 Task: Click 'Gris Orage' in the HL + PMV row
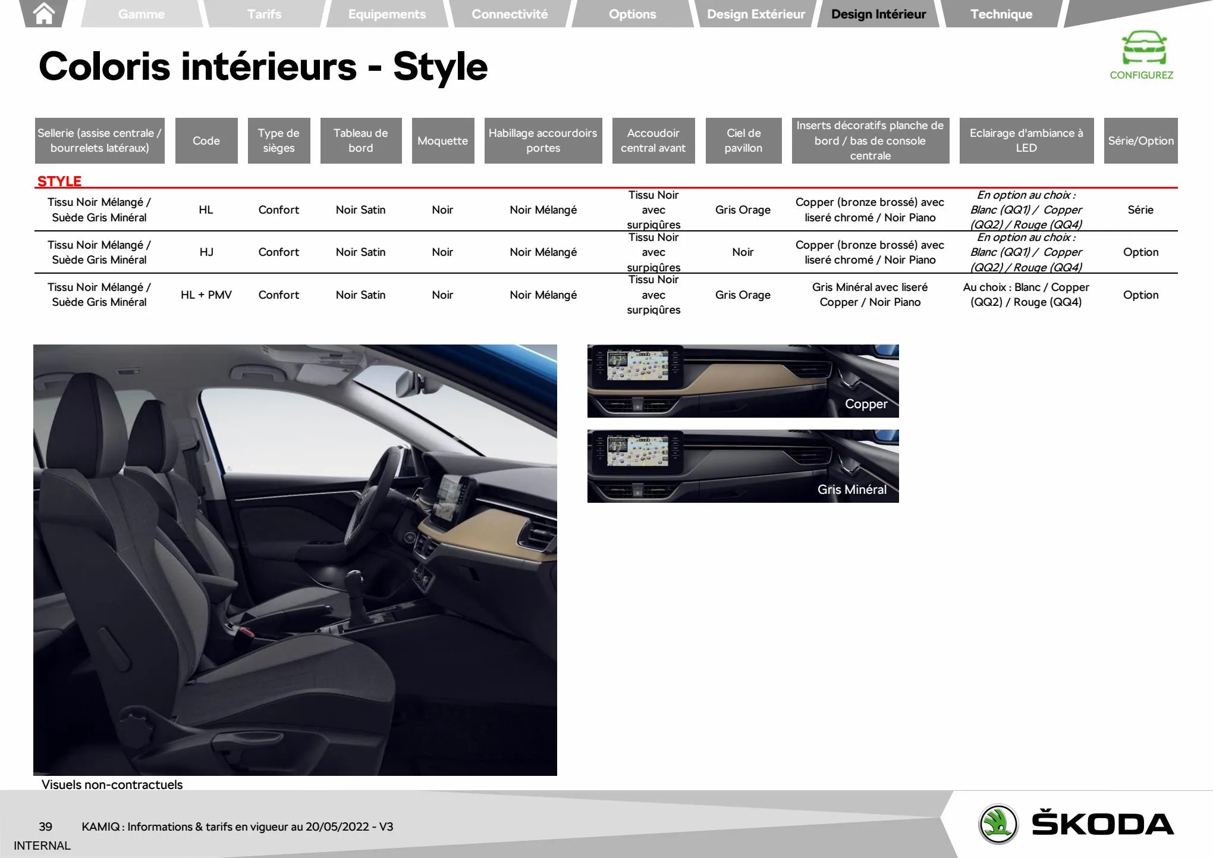[743, 295]
